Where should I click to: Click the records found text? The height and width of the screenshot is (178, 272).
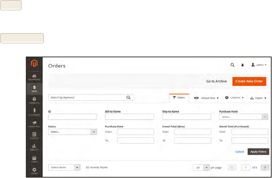(x=96, y=167)
